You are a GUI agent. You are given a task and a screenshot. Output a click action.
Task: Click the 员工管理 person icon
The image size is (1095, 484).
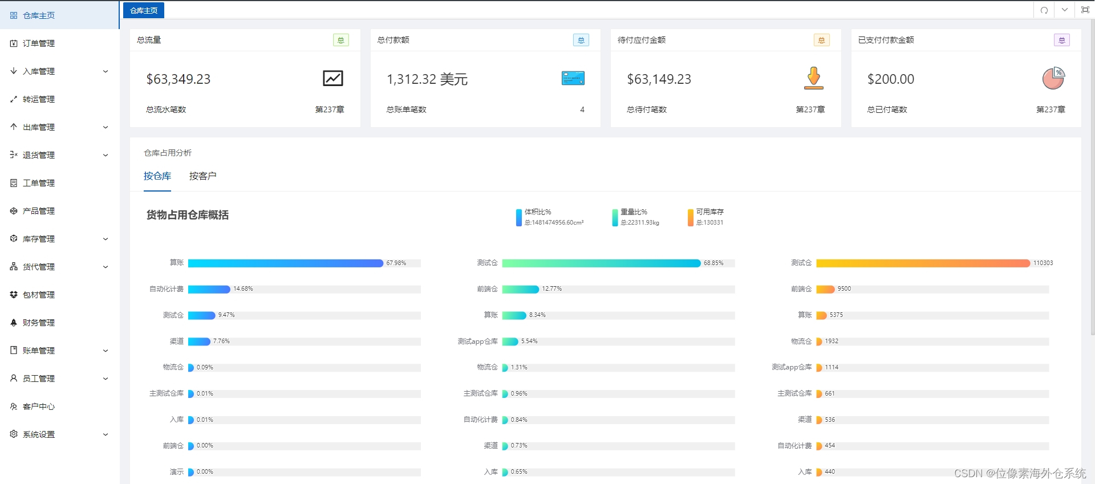pos(14,379)
